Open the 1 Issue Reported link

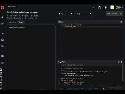click(x=31, y=18)
